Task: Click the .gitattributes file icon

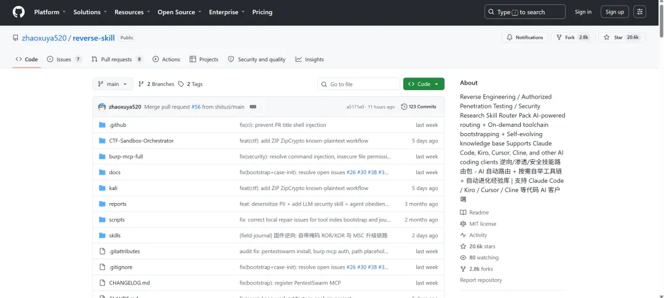Action: click(x=102, y=251)
